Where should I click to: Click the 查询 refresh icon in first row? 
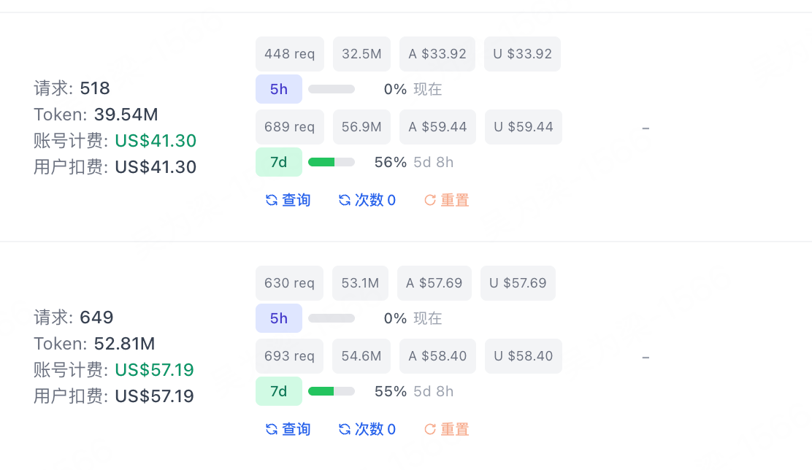272,200
